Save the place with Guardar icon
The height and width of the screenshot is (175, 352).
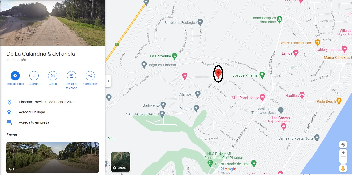(x=34, y=76)
